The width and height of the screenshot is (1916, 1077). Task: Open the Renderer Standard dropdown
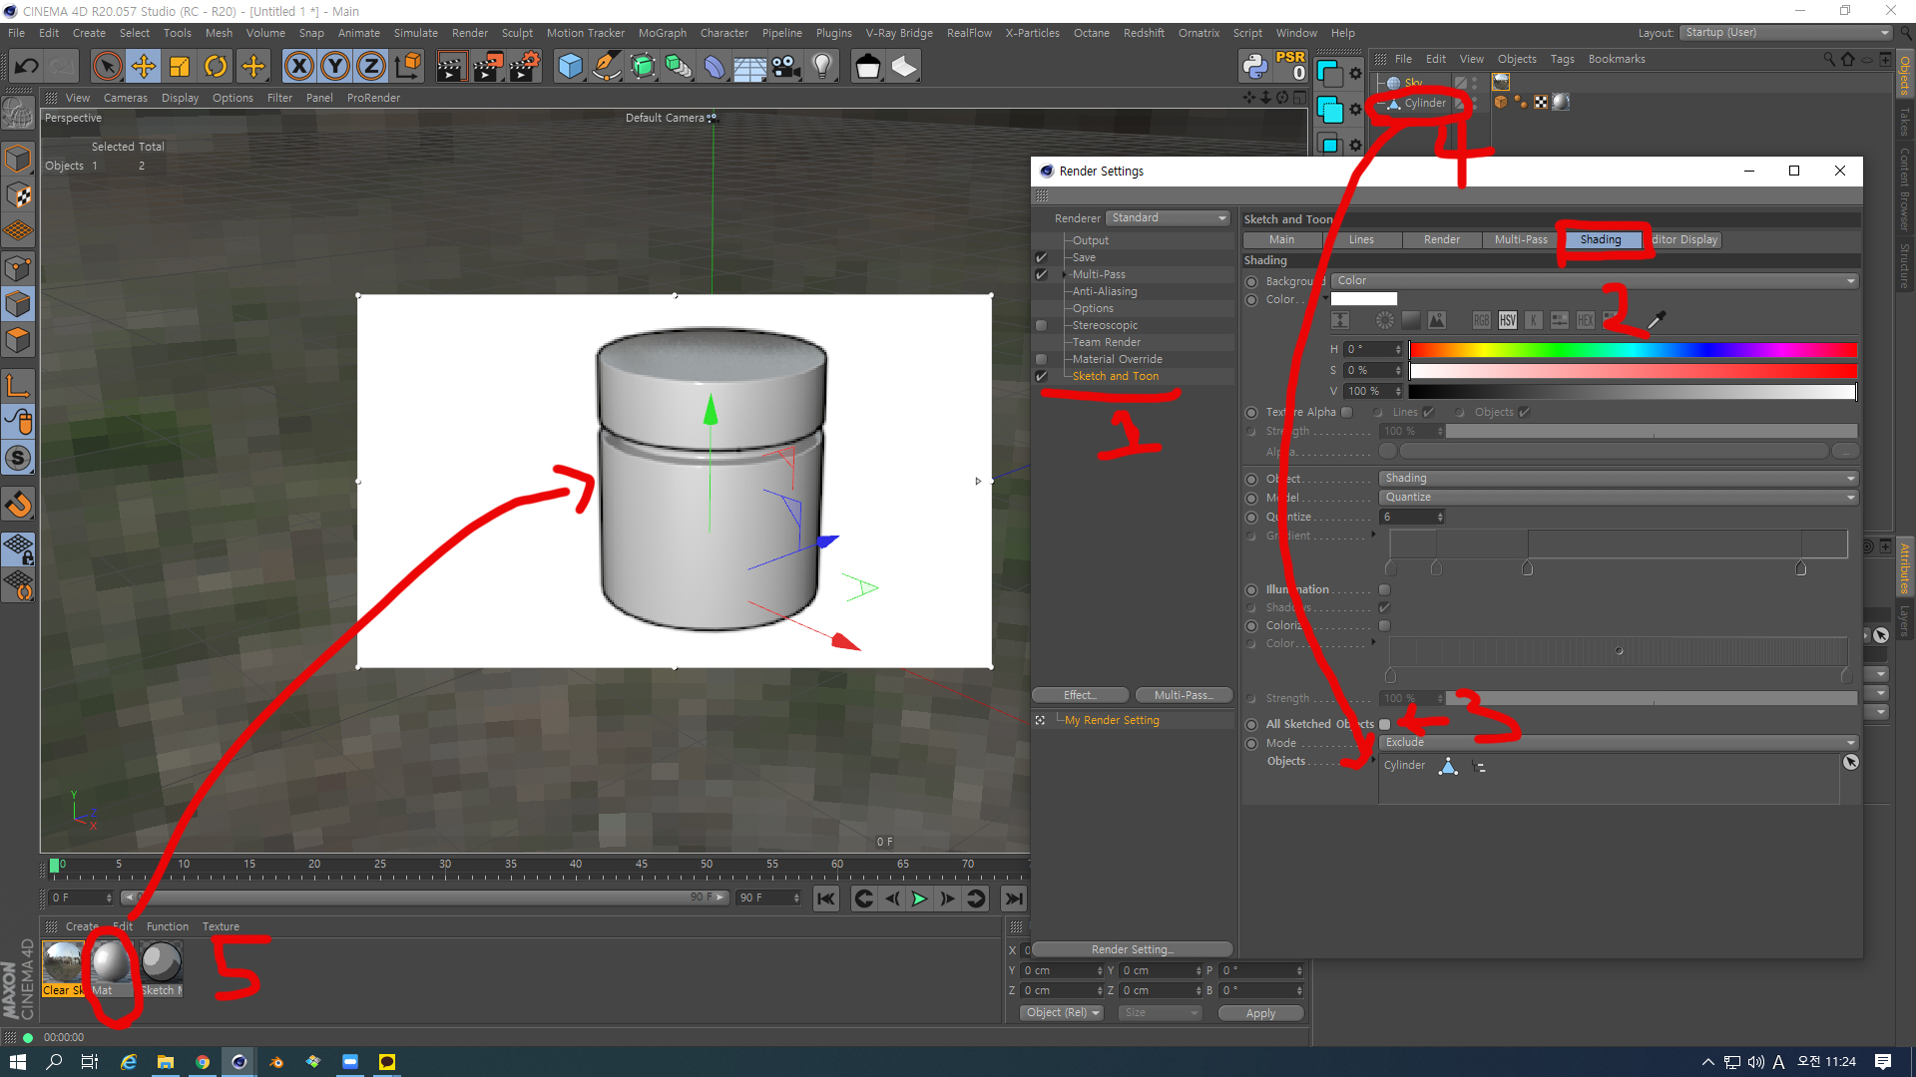click(1169, 218)
